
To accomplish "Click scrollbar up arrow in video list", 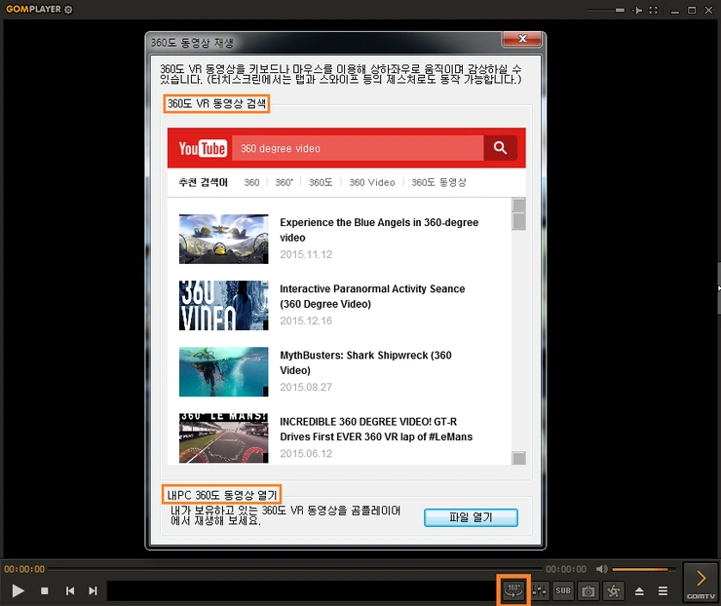I will coord(518,205).
